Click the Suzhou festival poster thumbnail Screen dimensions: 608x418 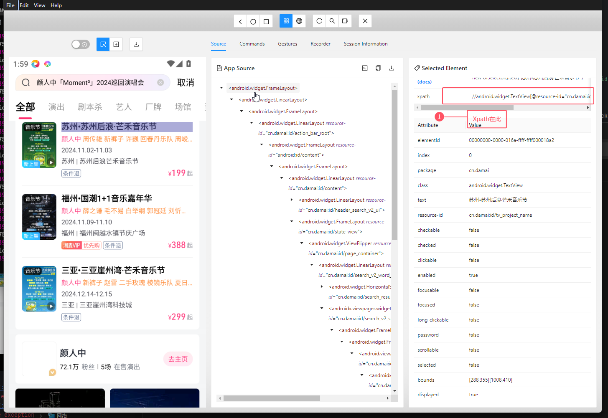39,145
